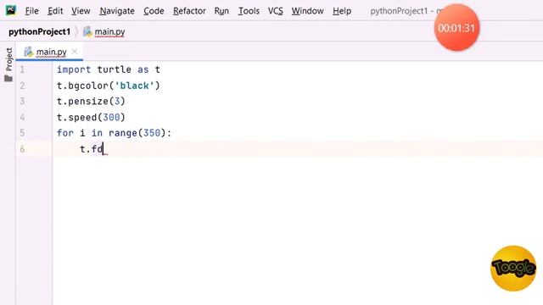Open the Code menu
The width and height of the screenshot is (543, 305).
[154, 11]
